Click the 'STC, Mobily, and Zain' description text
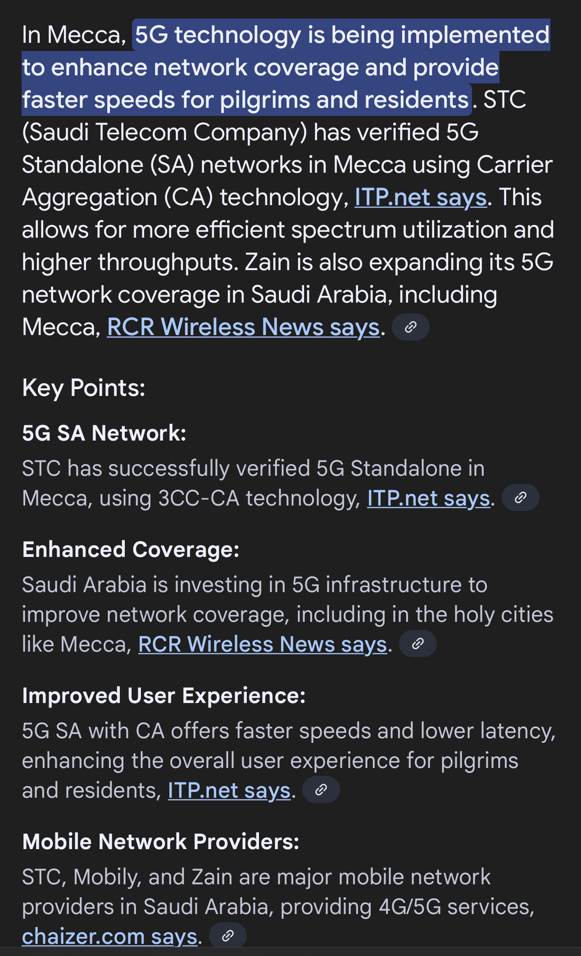 coord(256,877)
